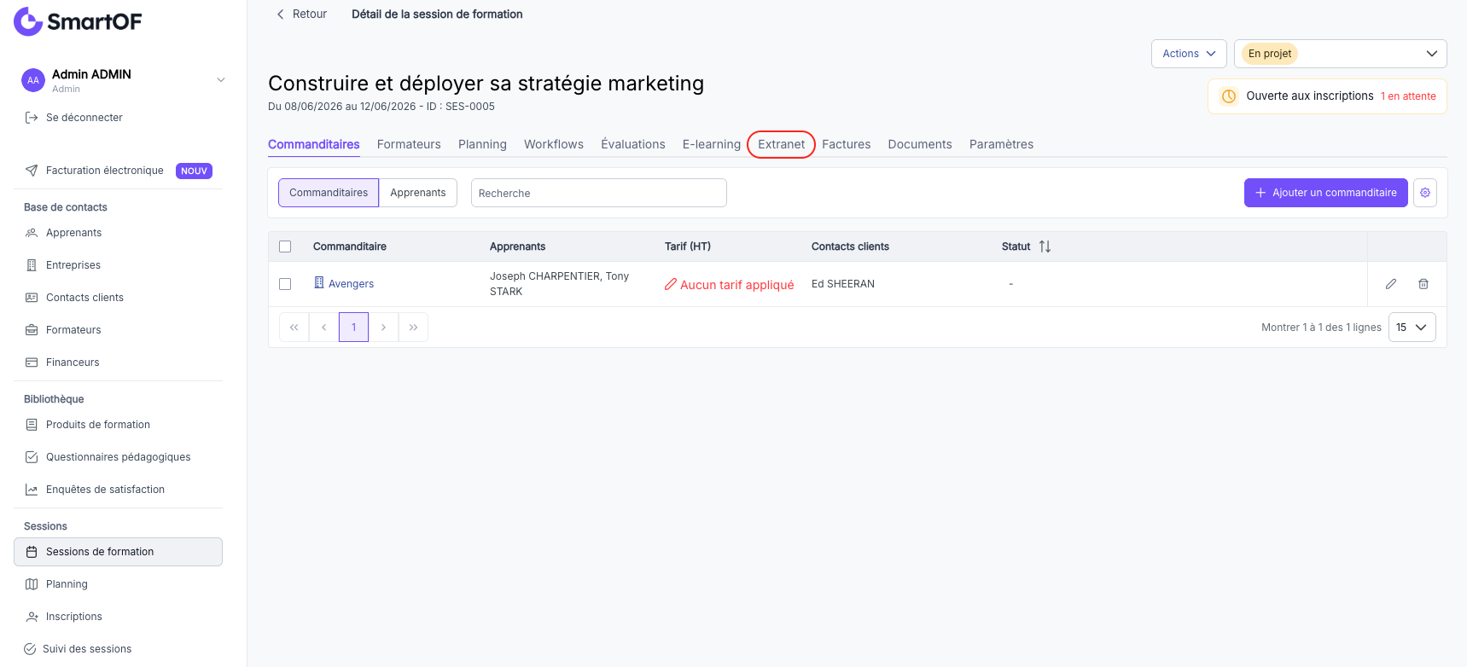The width and height of the screenshot is (1467, 667).
Task: Click the Contacts clients card icon
Action: click(x=32, y=298)
